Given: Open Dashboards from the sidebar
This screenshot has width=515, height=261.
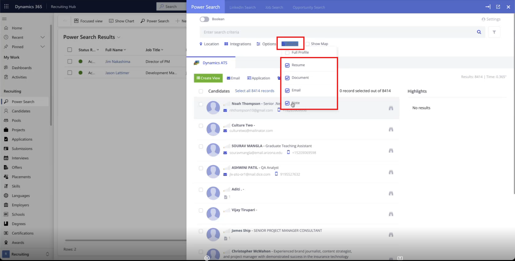Looking at the screenshot, I should [x=22, y=68].
